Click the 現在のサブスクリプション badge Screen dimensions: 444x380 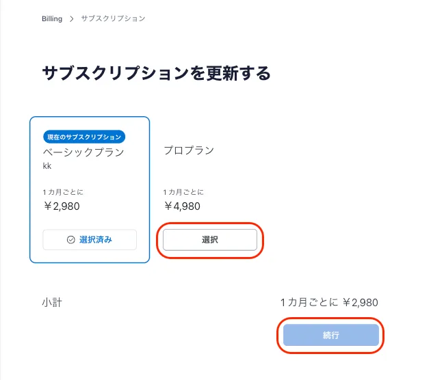[x=84, y=137]
